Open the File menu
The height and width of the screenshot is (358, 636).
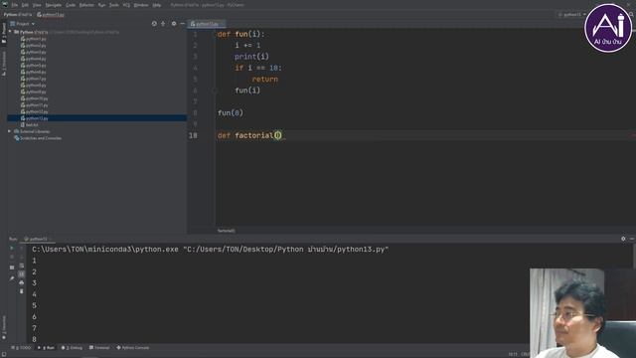(x=14, y=5)
